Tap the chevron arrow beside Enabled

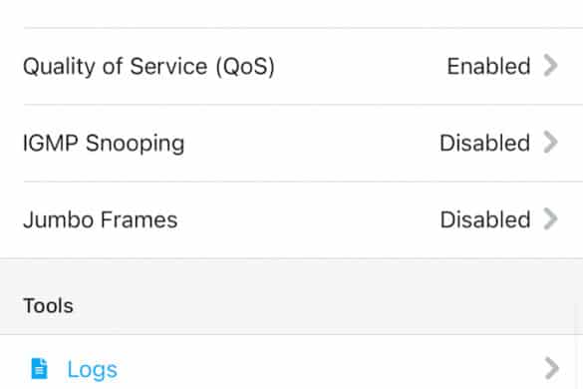coord(551,66)
